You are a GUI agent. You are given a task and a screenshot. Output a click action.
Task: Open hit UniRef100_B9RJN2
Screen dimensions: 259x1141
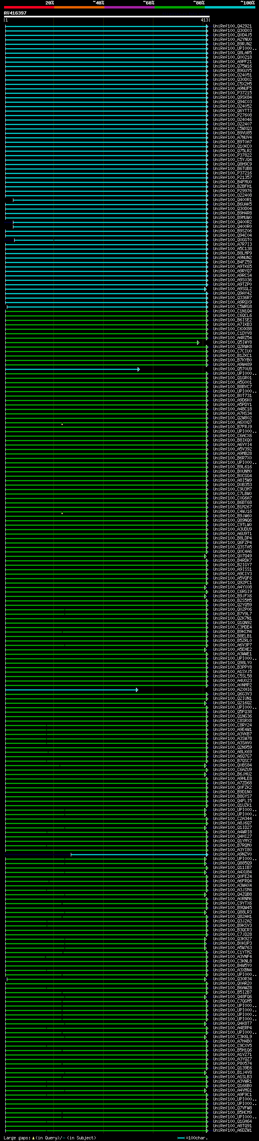232,44
